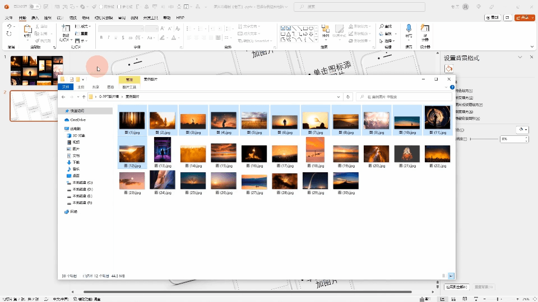Screen dimensions: 538x302
Task: Click the Find magnifier icon
Action: pos(382,26)
